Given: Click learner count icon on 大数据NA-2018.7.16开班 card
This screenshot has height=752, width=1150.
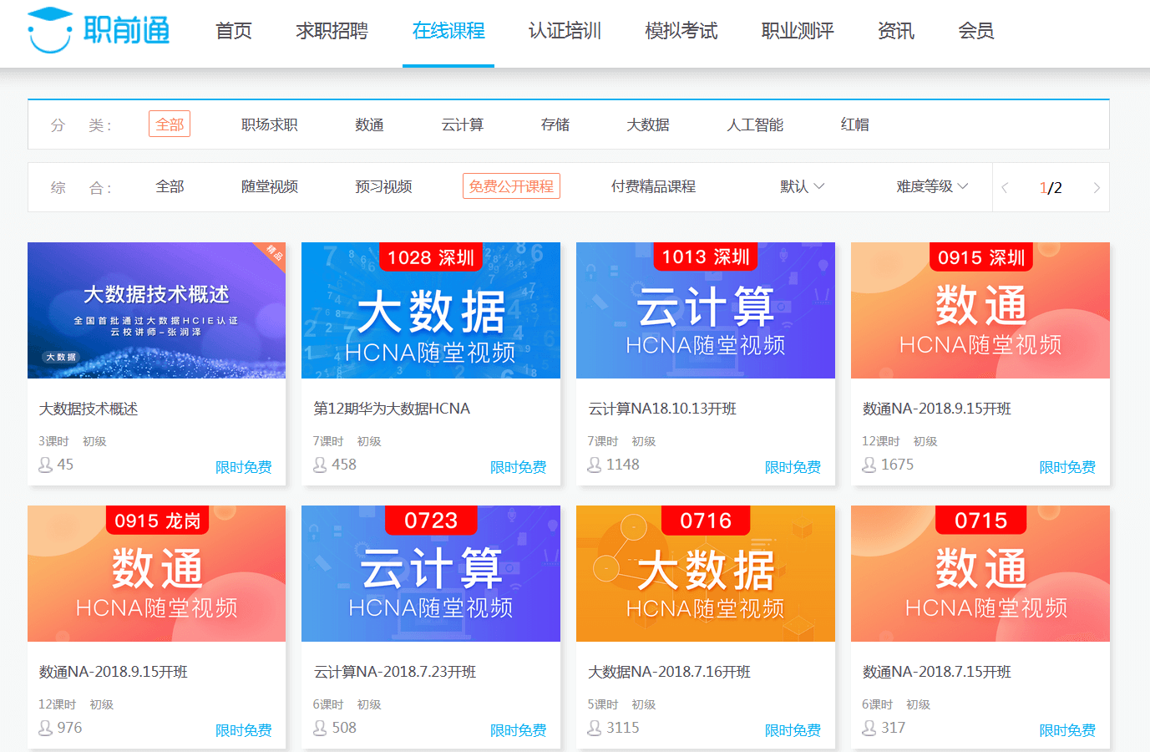Looking at the screenshot, I should coord(595,728).
